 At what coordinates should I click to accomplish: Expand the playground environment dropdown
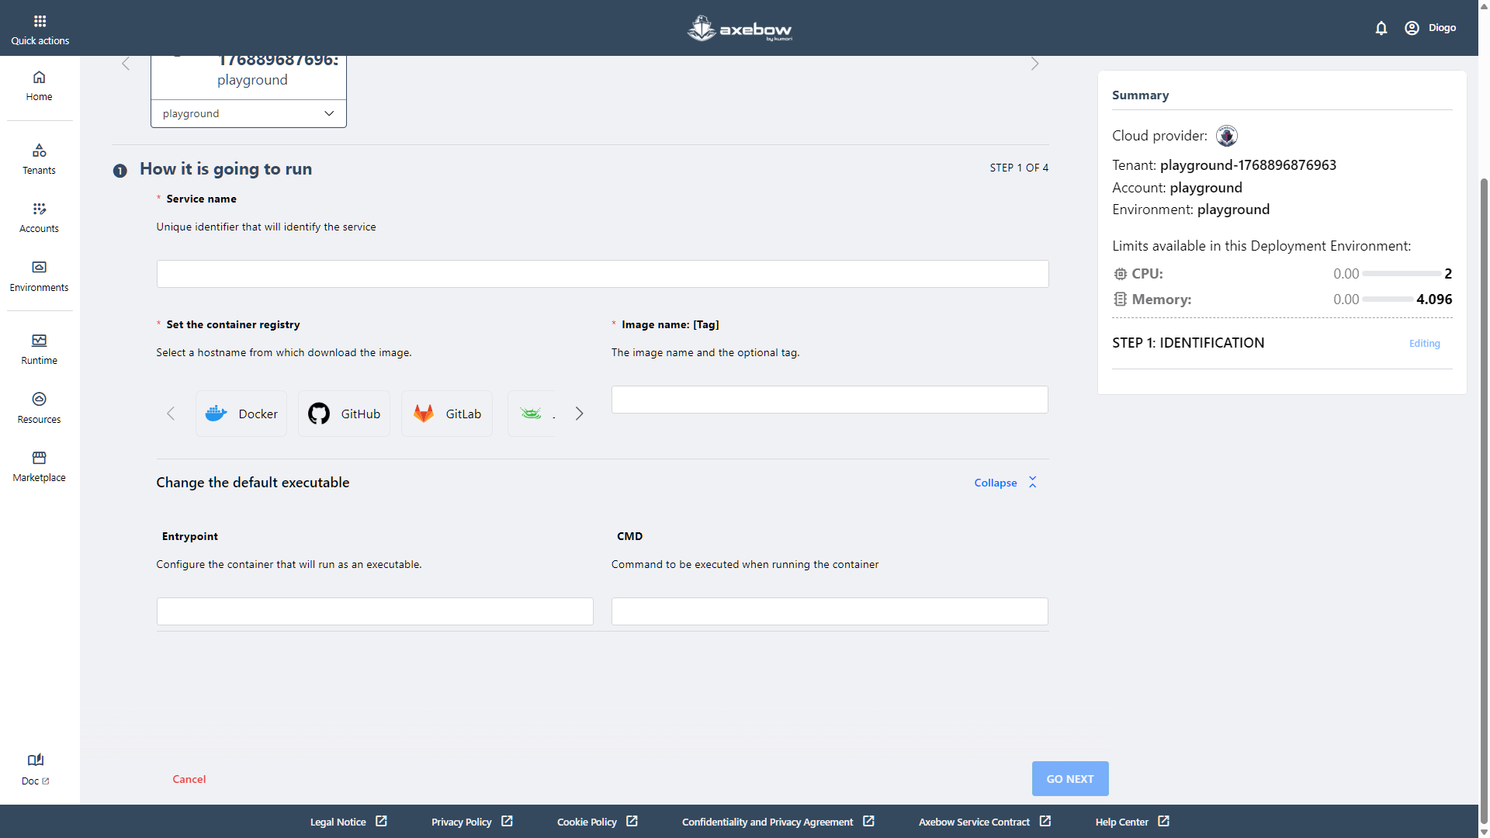pyautogui.click(x=248, y=113)
